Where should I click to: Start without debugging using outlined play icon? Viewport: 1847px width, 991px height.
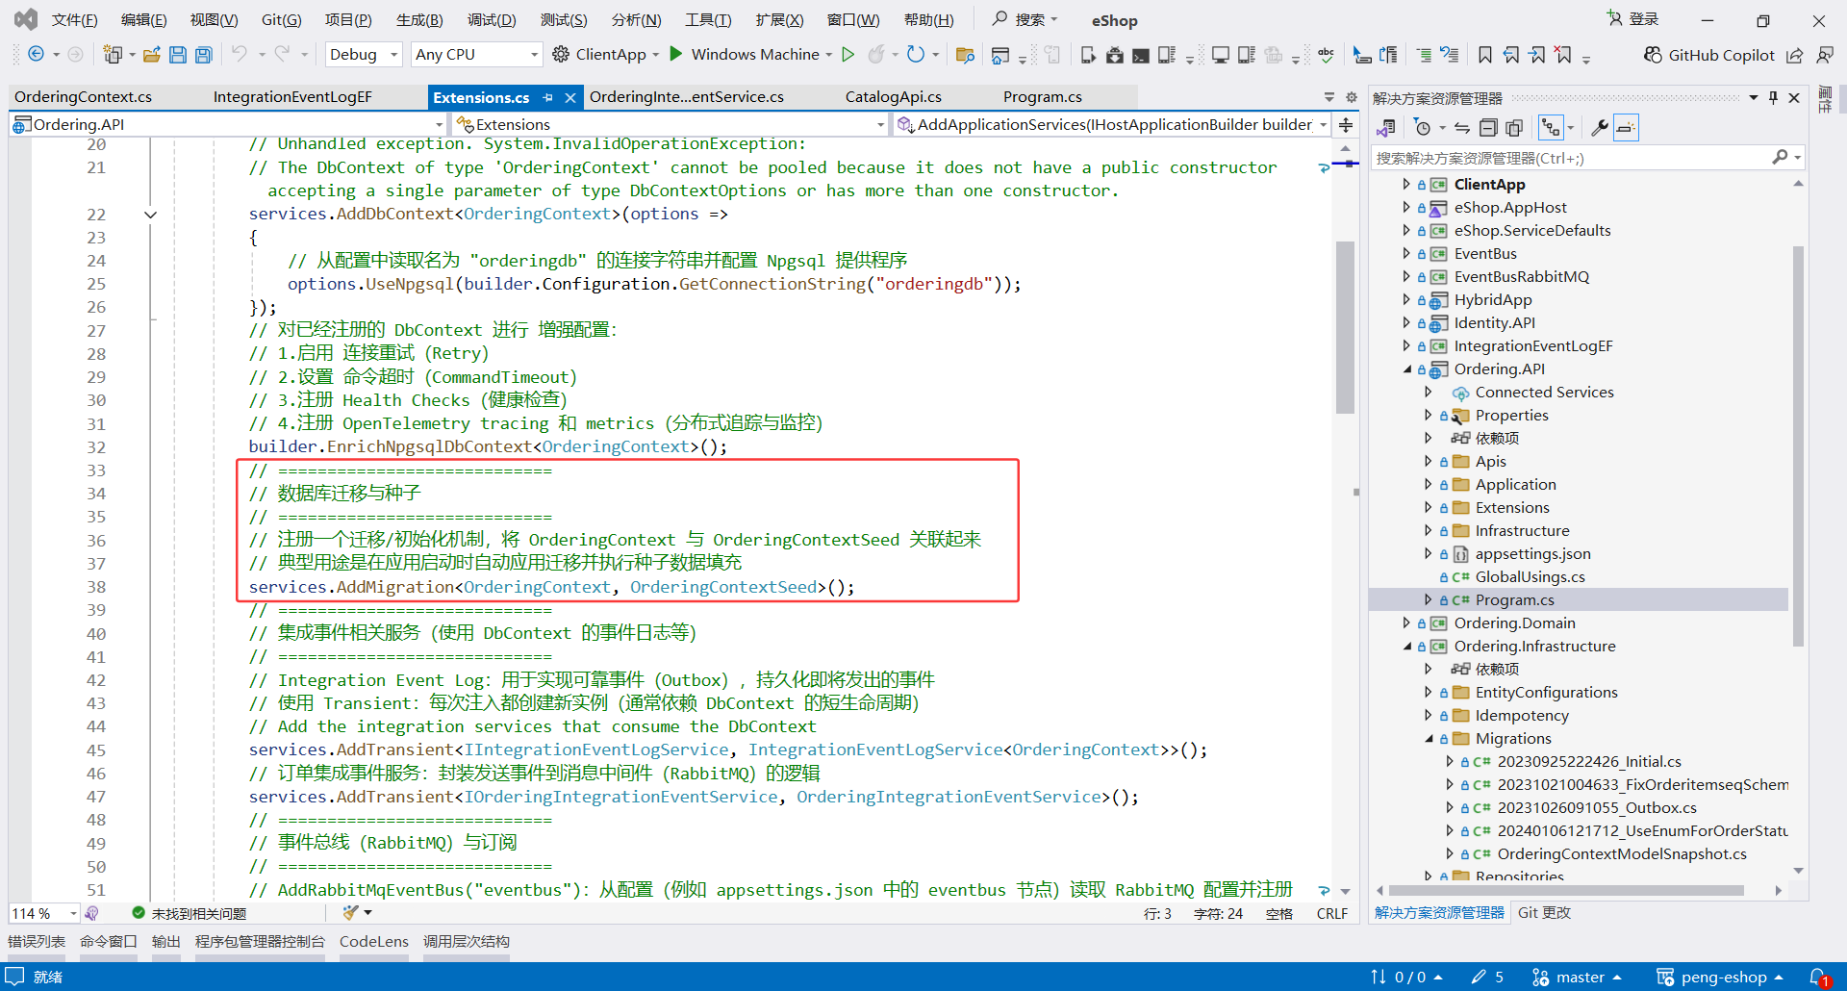pos(848,55)
